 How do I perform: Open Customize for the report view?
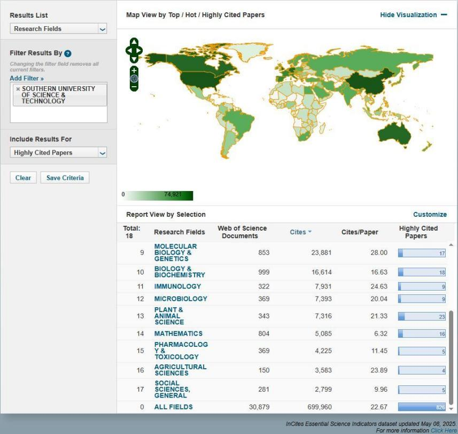coord(430,215)
